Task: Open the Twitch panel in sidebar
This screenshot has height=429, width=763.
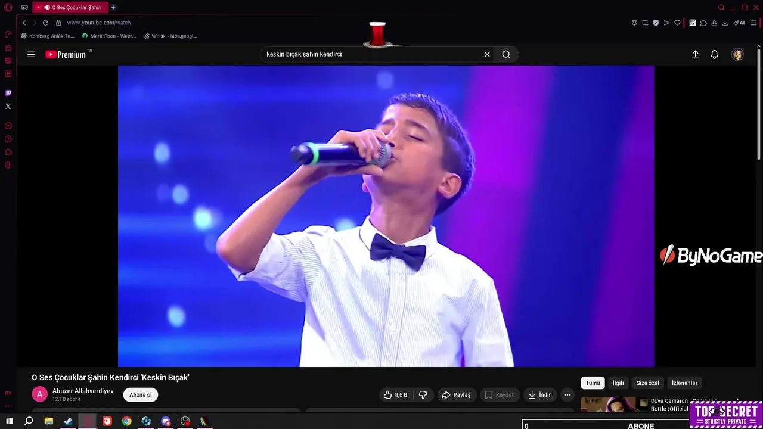Action: tap(8, 93)
